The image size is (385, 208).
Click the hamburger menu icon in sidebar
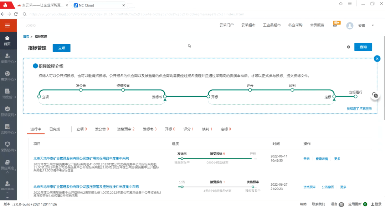7,26
